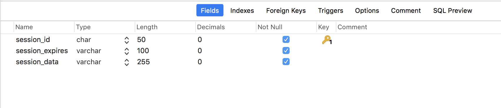This screenshot has width=501, height=108.
Task: Switch to the Indexes tab
Action: coord(242,11)
